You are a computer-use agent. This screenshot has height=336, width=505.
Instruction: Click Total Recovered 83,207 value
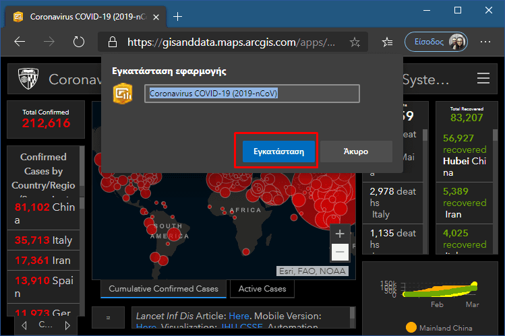pyautogui.click(x=467, y=118)
